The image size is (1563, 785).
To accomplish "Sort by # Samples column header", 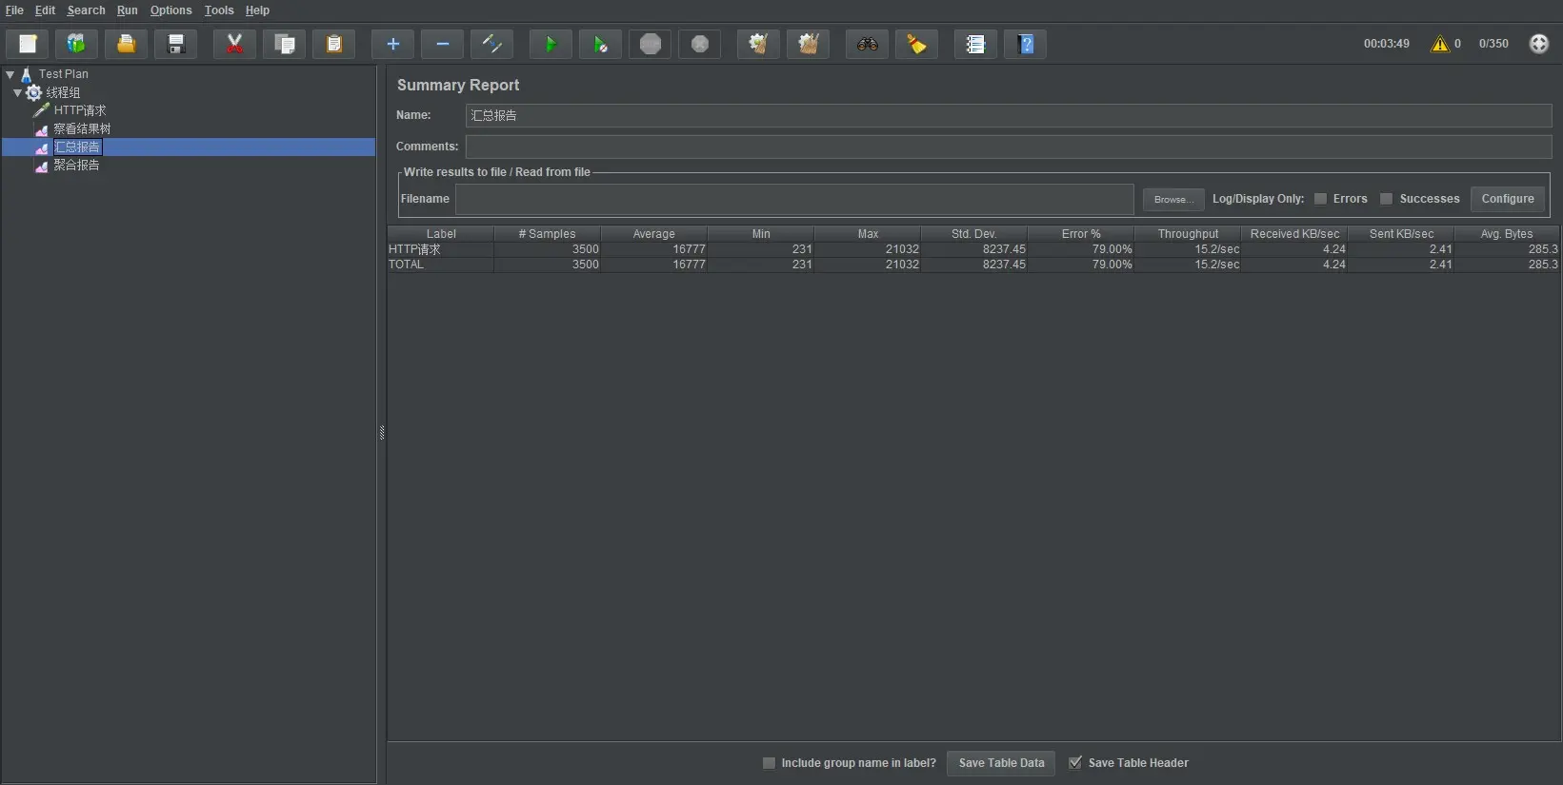I will [548, 234].
